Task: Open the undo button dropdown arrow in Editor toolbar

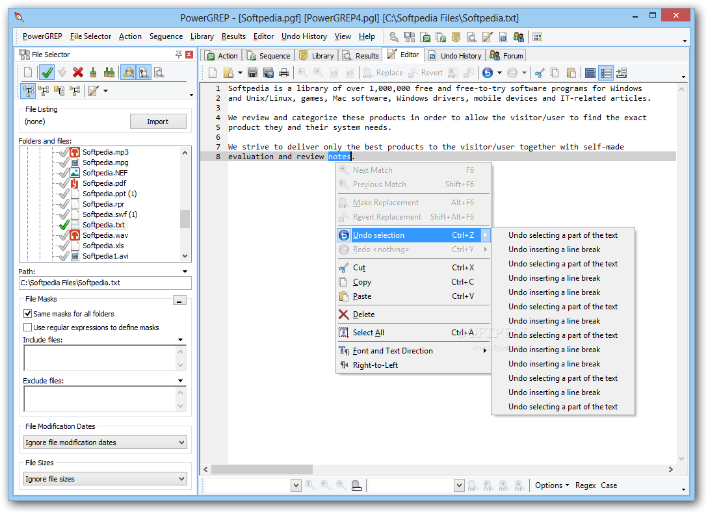Action: [x=499, y=73]
